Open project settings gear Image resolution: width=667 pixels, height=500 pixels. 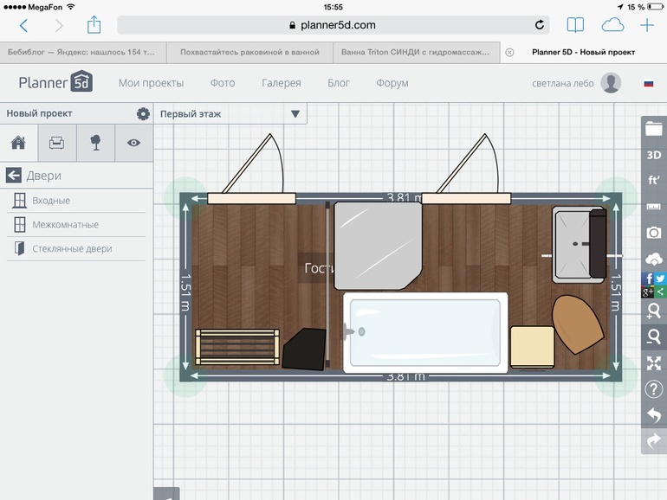pos(143,113)
